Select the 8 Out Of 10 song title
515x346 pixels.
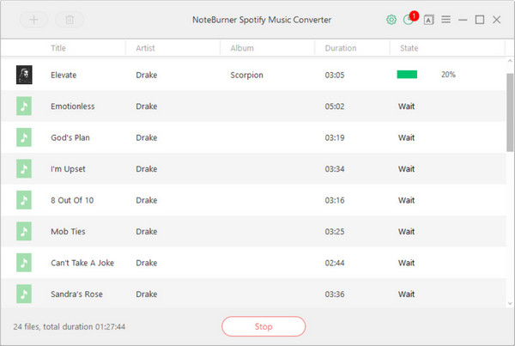72,200
